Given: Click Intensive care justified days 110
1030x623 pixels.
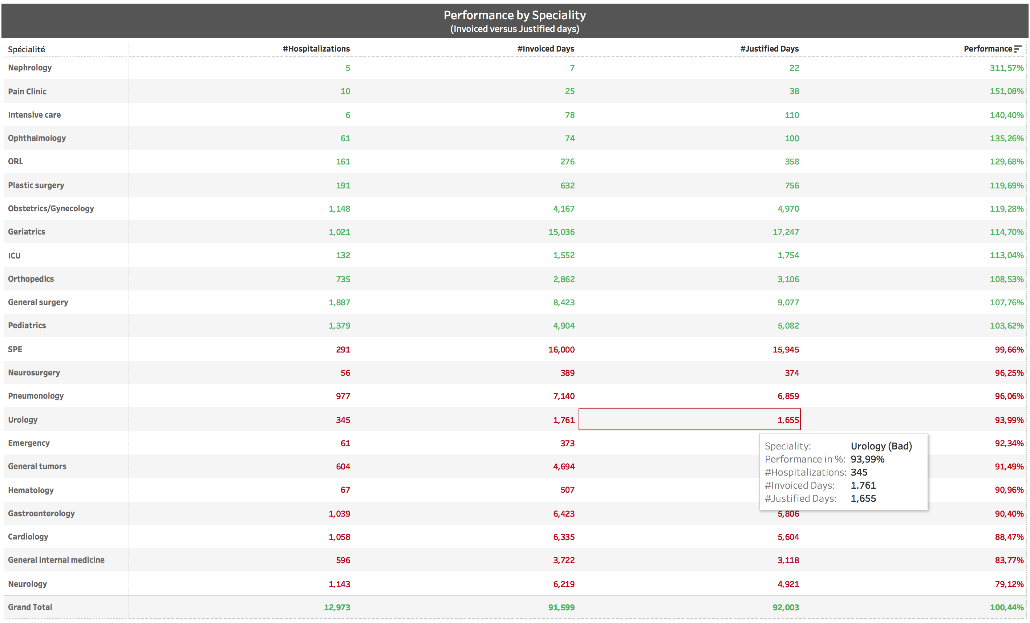Looking at the screenshot, I should click(792, 115).
